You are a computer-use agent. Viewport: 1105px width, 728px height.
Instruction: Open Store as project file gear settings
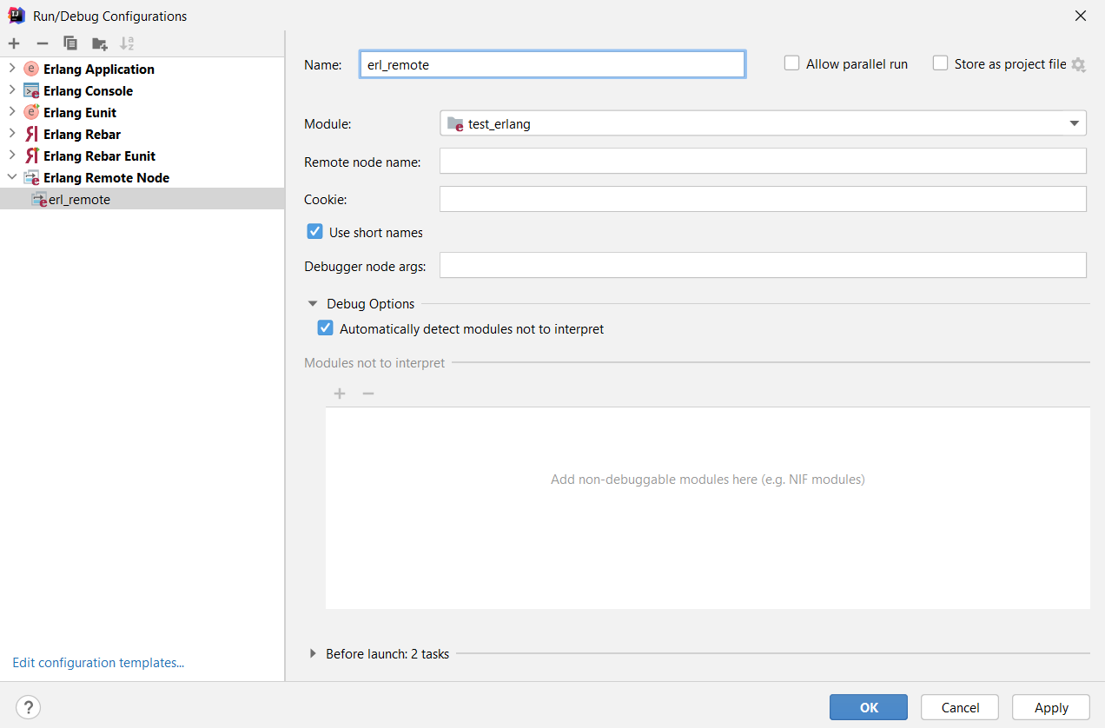(x=1078, y=64)
